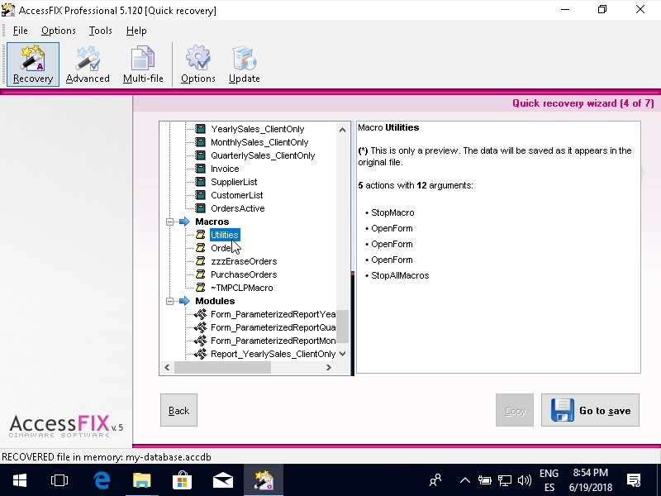
Task: Select the zzzEraseOrders macro icon
Action: point(200,261)
